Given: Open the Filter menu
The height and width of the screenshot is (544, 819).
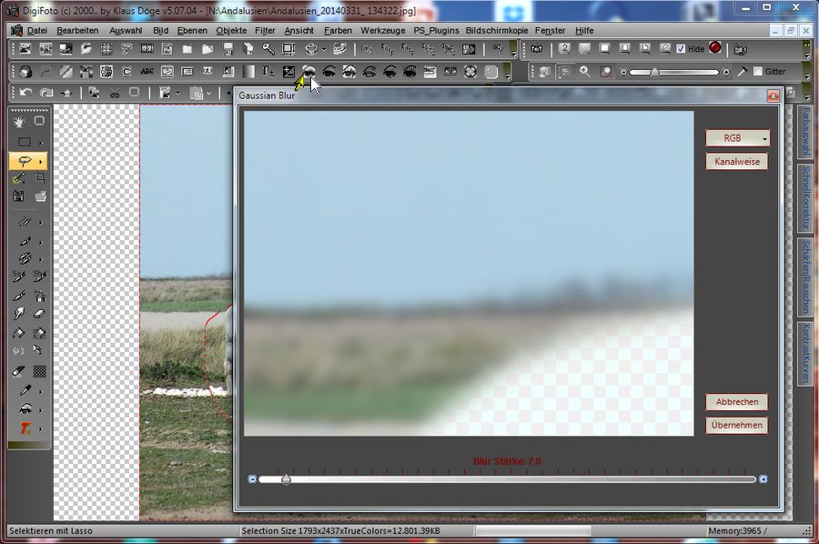Looking at the screenshot, I should [265, 30].
